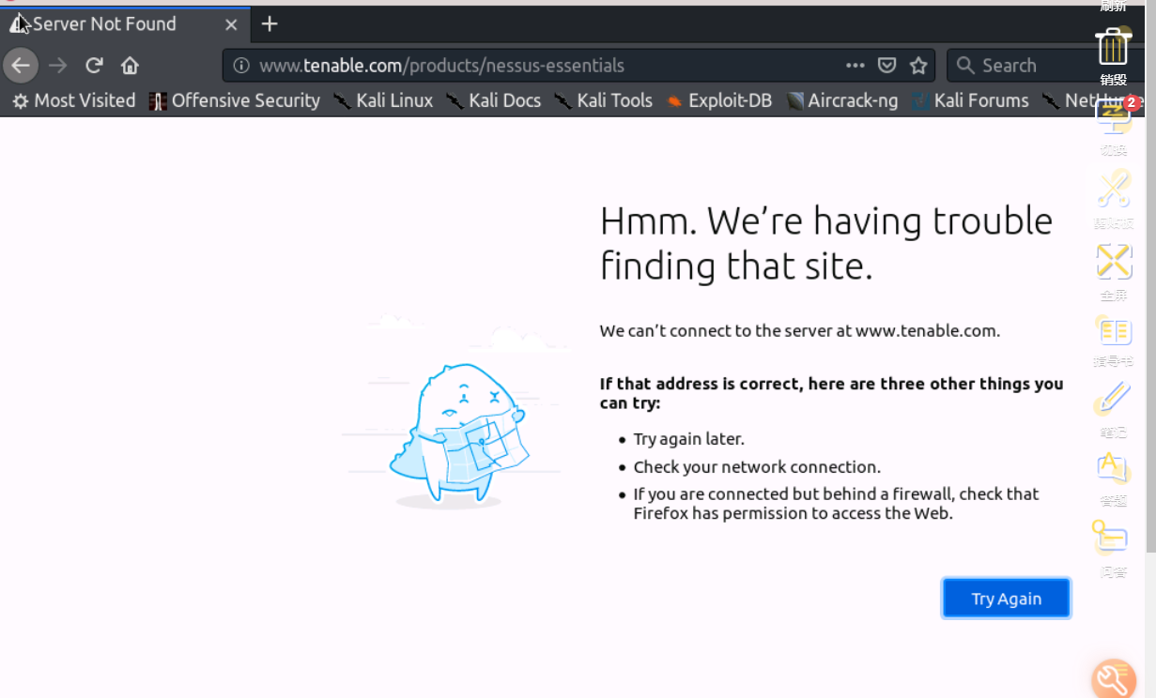Click the orange wrench tools button
The height and width of the screenshot is (698, 1156).
[x=1115, y=679]
